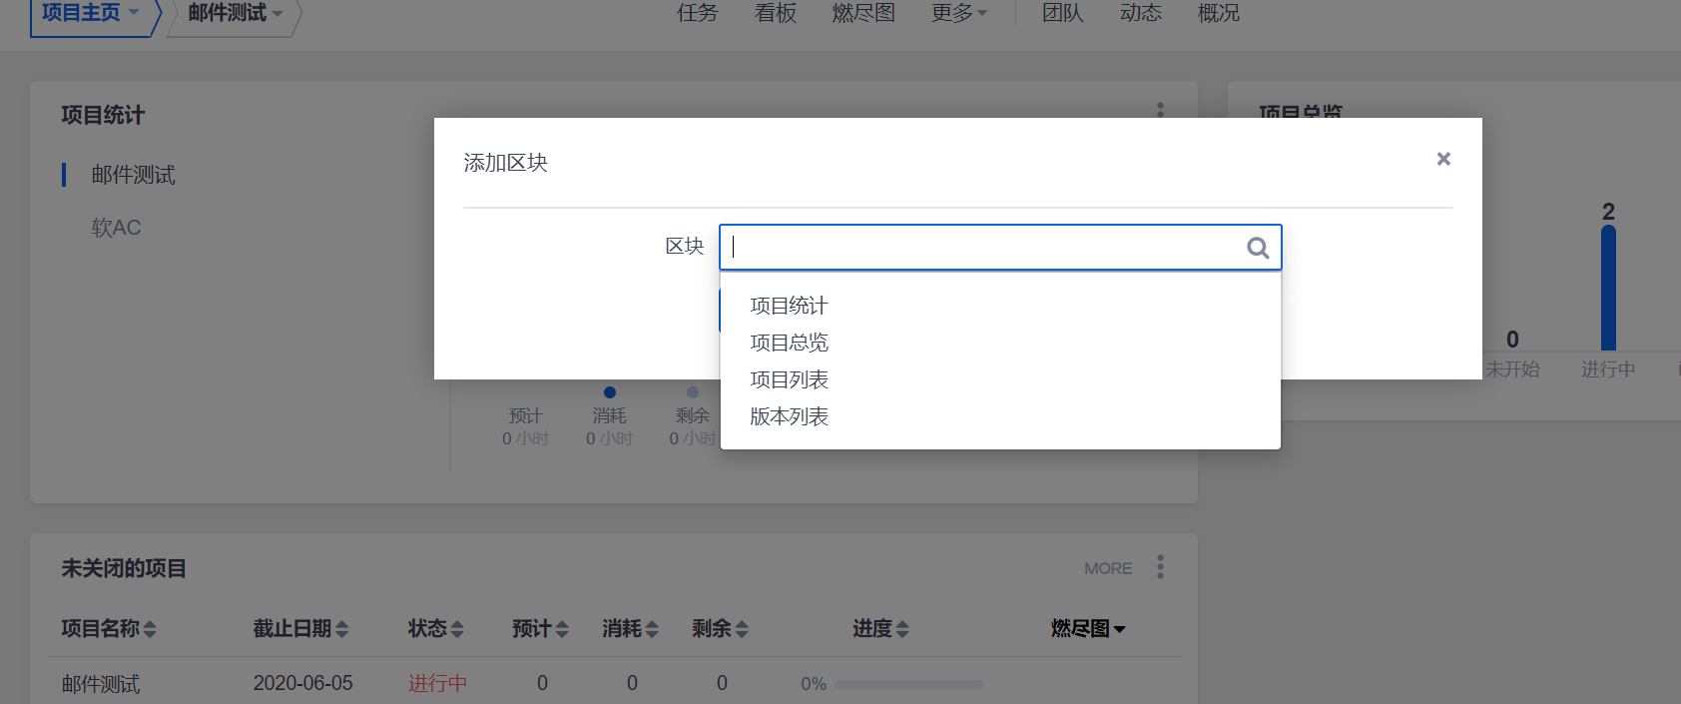Click the 消耗 legend item
1681x704 pixels.
tap(609, 416)
